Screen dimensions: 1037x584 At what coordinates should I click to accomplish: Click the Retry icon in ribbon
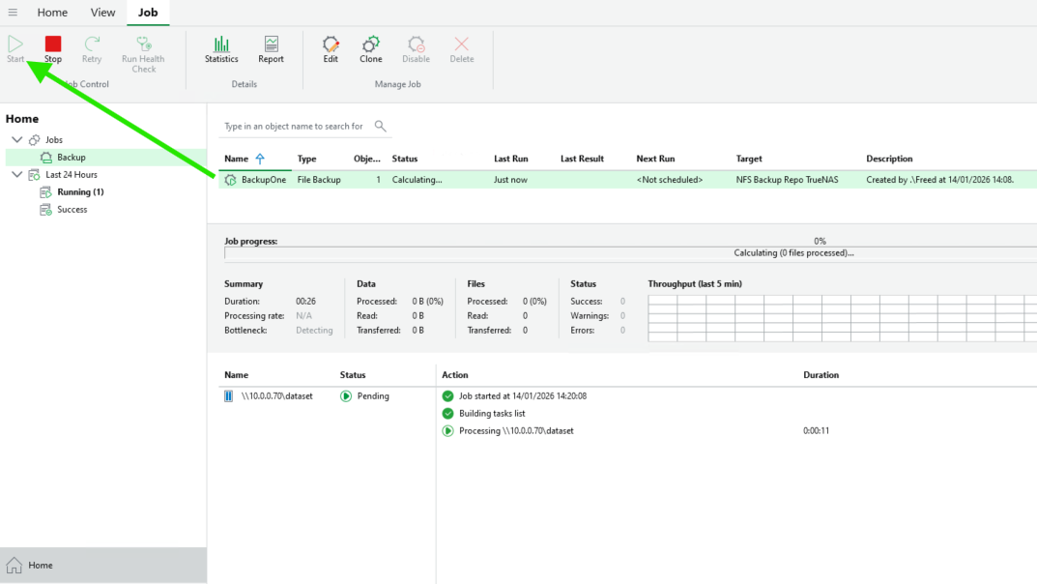92,44
